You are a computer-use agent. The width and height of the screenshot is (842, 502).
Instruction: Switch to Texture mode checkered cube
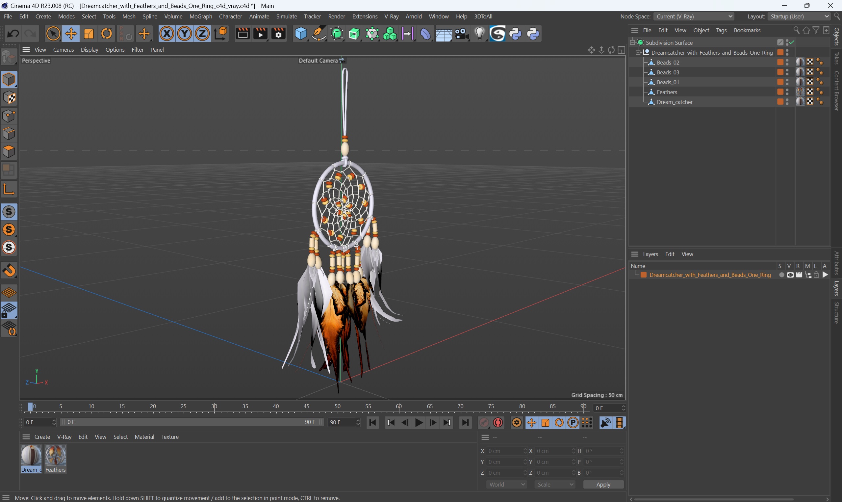coord(9,98)
